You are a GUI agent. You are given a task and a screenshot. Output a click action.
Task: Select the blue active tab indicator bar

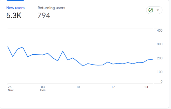(15, 0)
